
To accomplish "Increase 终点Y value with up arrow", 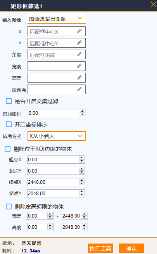I will point(81,192).
